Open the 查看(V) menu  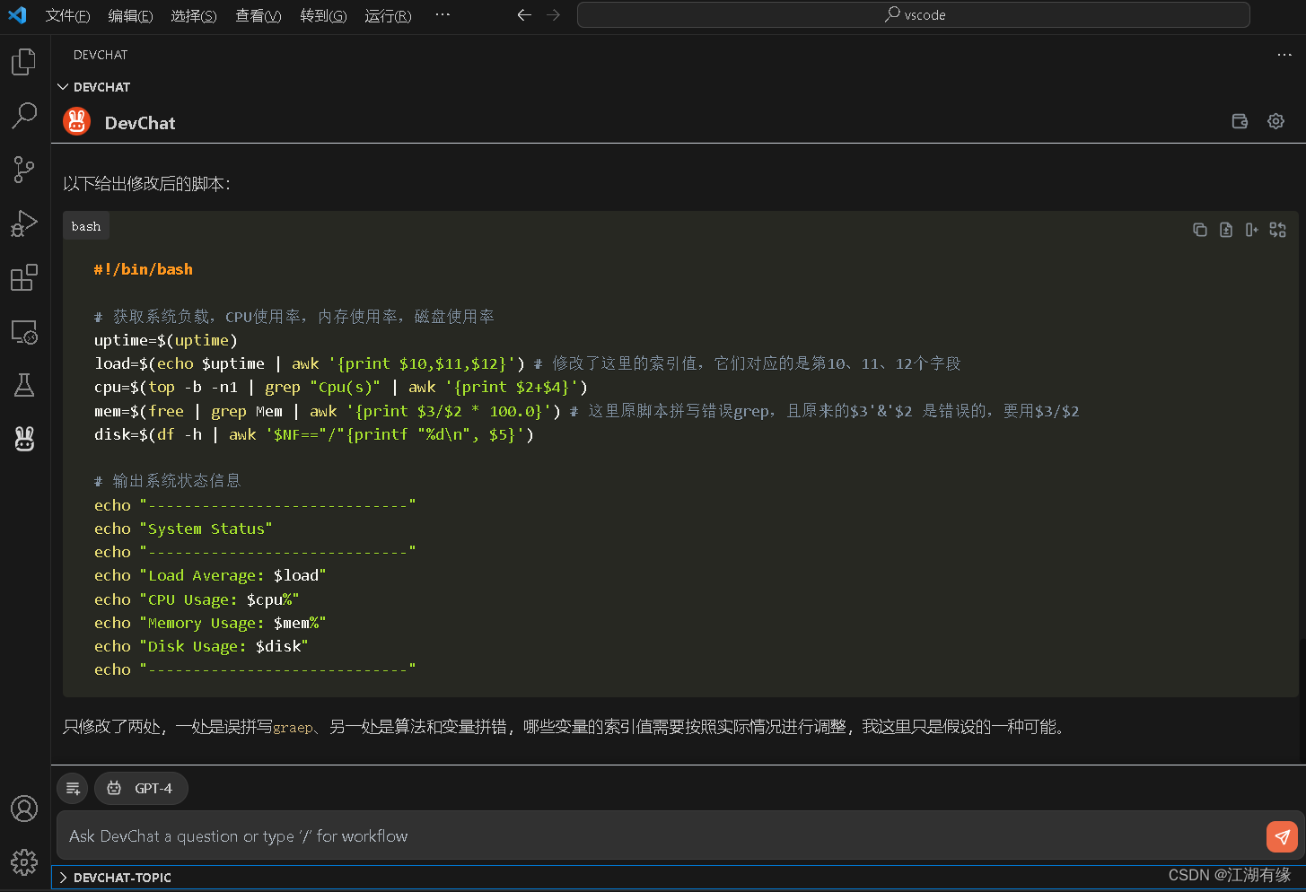point(259,15)
